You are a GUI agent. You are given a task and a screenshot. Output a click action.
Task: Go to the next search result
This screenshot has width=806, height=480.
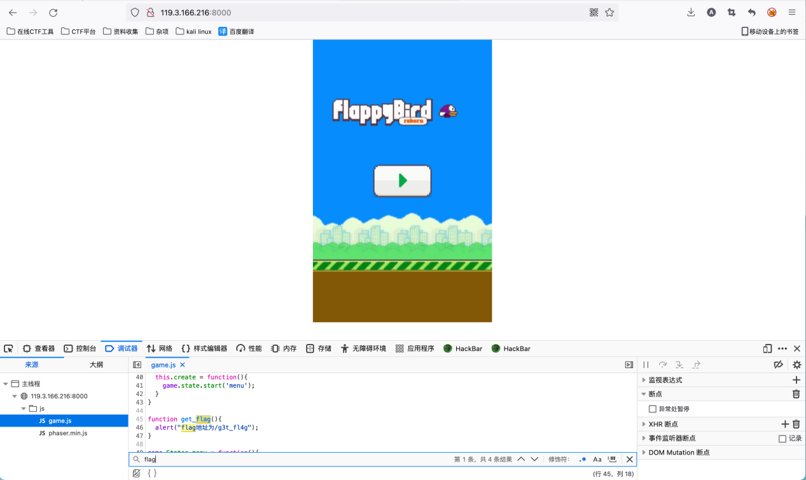(x=534, y=459)
